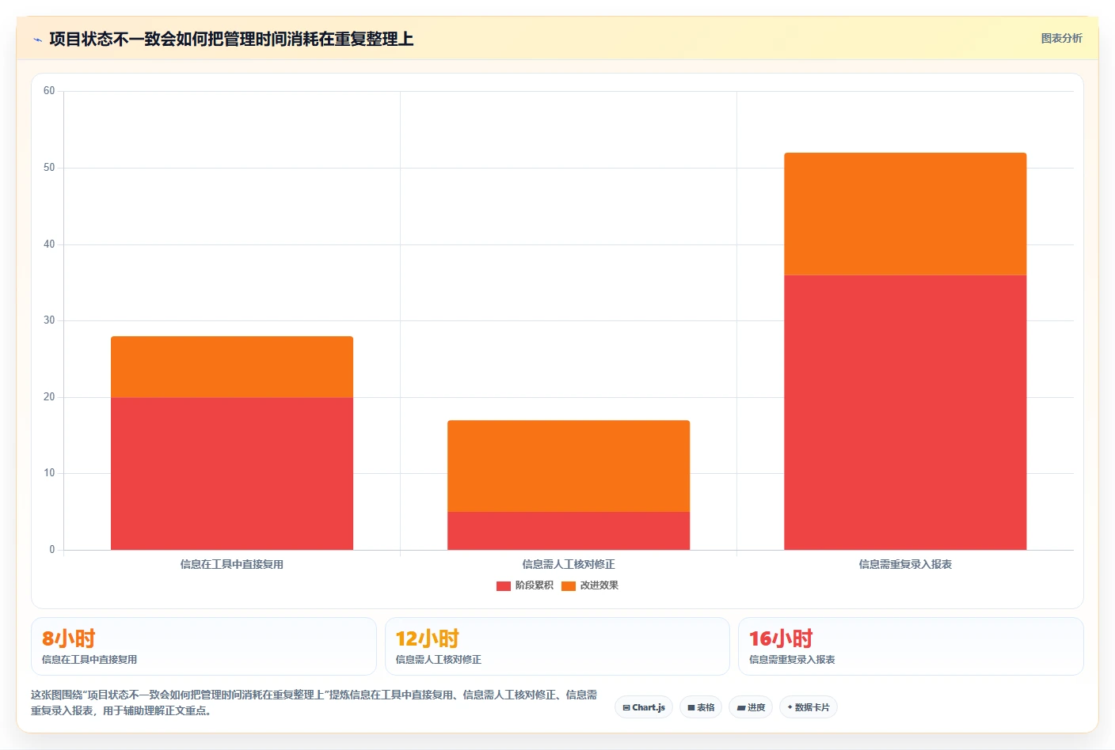The image size is (1115, 750).
Task: Click the y-axis value 10
Action: (49, 473)
